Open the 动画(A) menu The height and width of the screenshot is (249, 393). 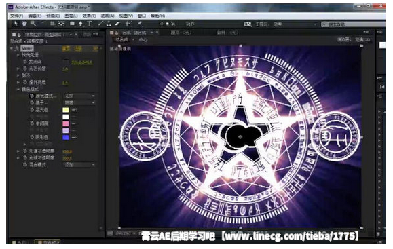(x=107, y=16)
